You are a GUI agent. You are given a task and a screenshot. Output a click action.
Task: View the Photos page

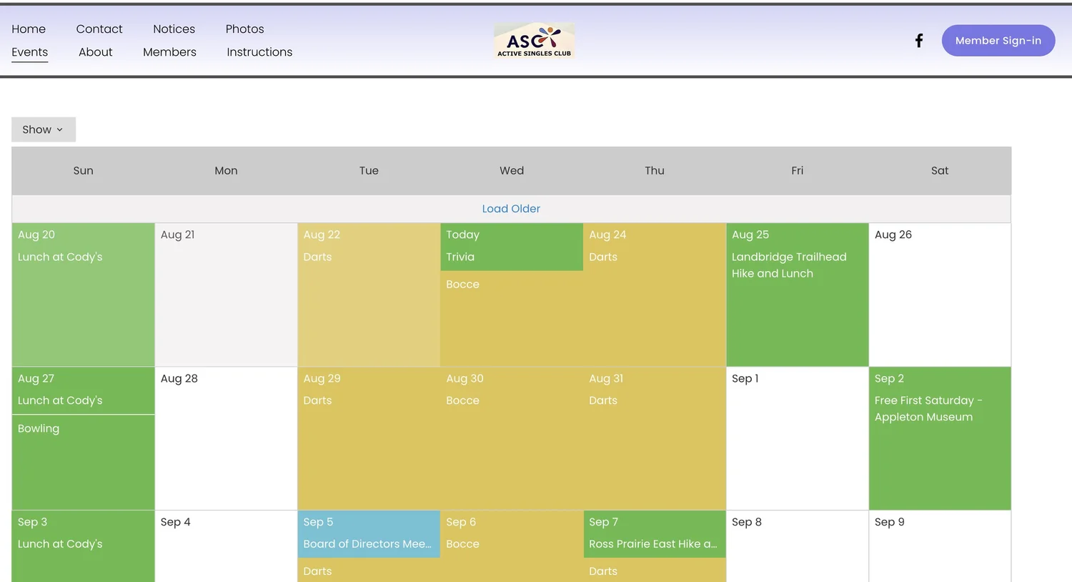tap(244, 29)
